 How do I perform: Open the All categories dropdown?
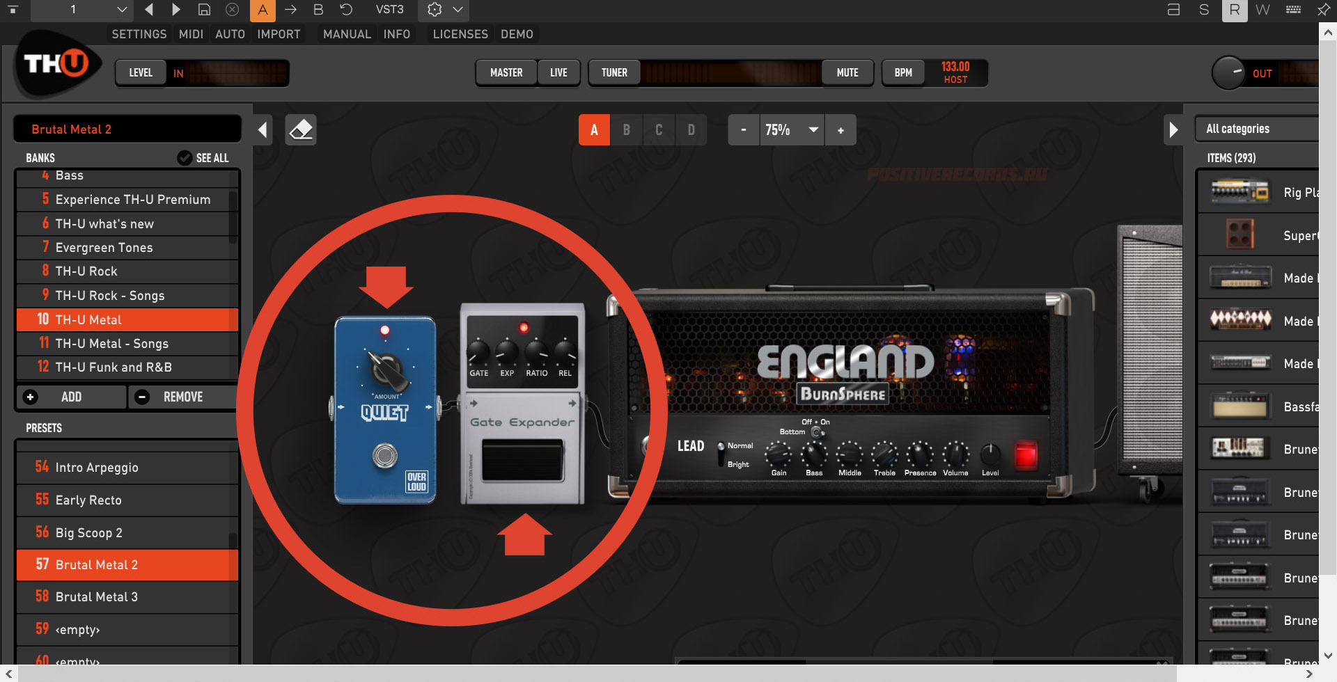pos(1258,129)
